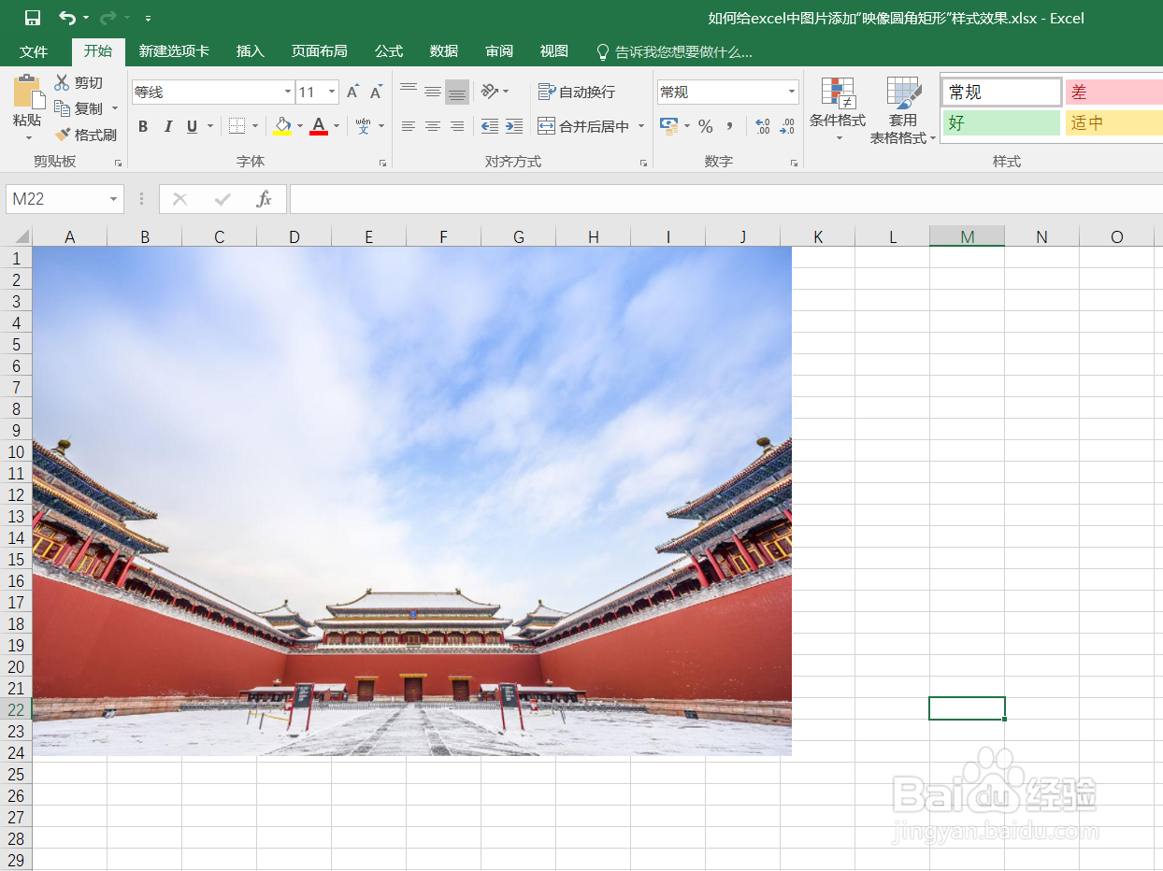Apply percent style

[706, 126]
